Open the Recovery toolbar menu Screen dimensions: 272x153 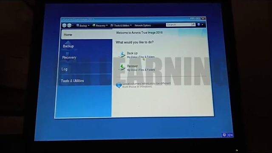[x=100, y=25]
